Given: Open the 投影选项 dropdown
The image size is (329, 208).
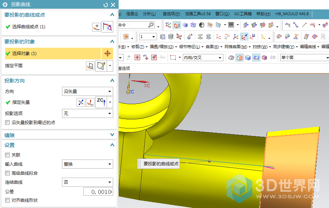Looking at the screenshot, I should 87,114.
